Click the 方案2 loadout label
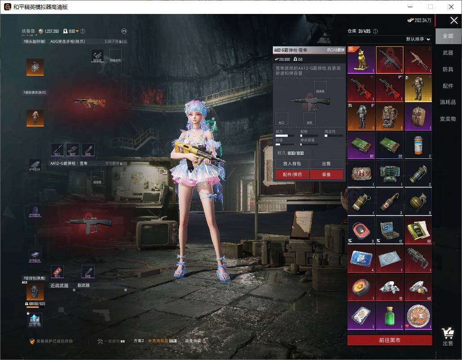 (x=139, y=341)
